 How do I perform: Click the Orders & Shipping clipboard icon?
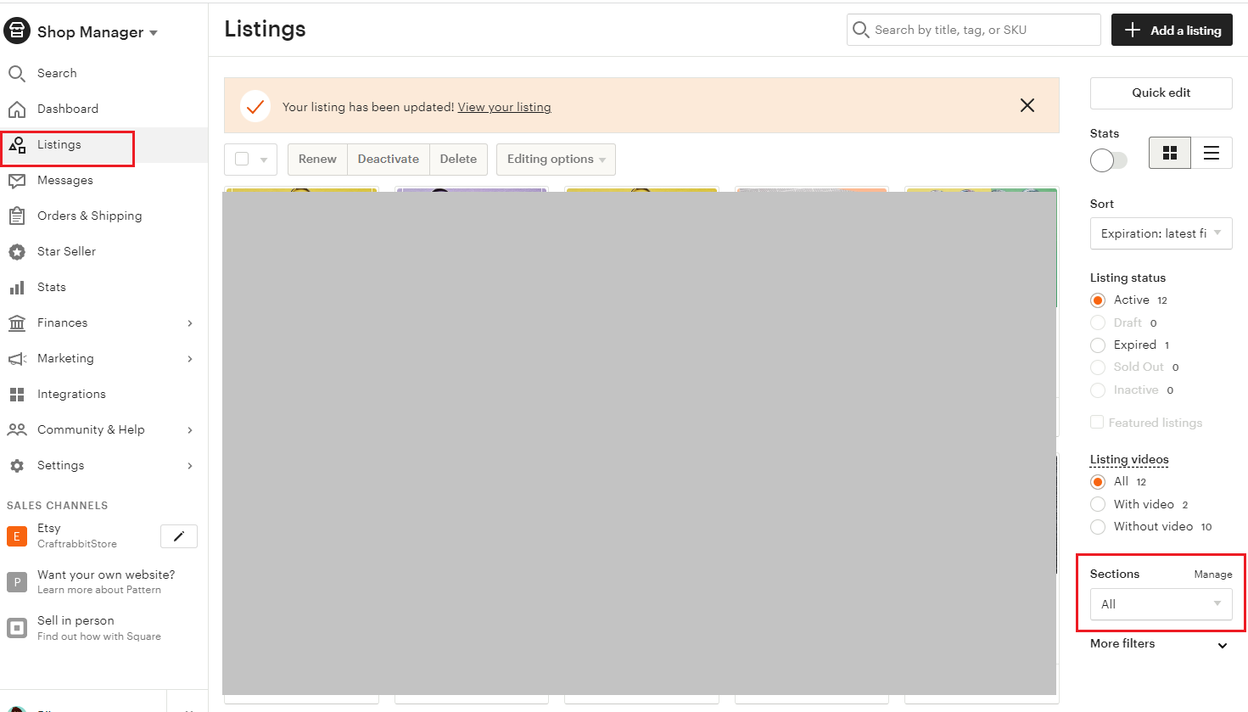(x=17, y=216)
